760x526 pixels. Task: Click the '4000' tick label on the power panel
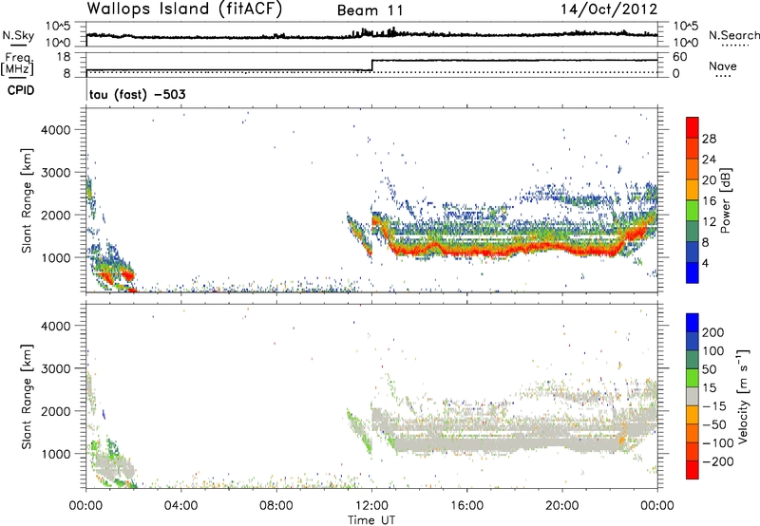pyautogui.click(x=56, y=130)
